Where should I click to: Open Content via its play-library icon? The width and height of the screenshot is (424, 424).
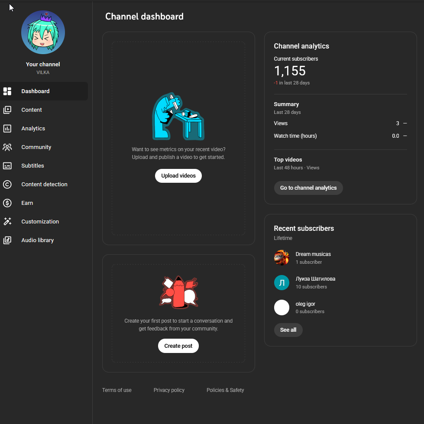7,110
